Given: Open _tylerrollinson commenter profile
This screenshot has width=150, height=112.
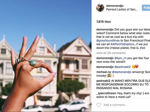Looking at the screenshot, I should pyautogui.click(x=106, y=93).
